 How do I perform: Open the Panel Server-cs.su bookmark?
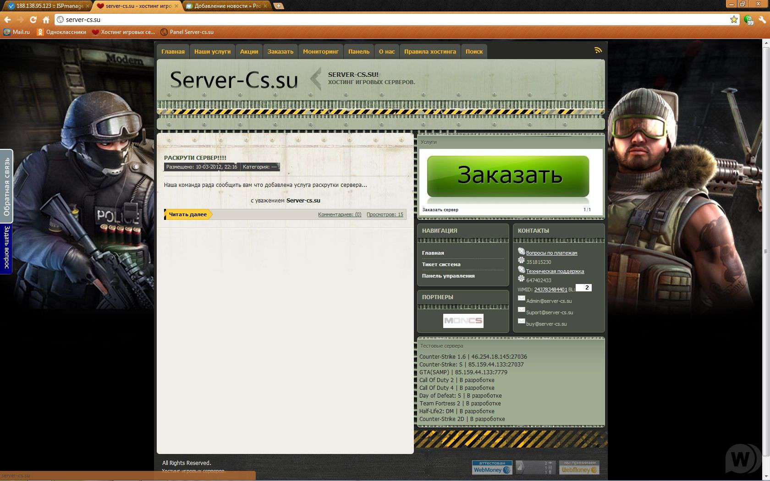pos(187,32)
